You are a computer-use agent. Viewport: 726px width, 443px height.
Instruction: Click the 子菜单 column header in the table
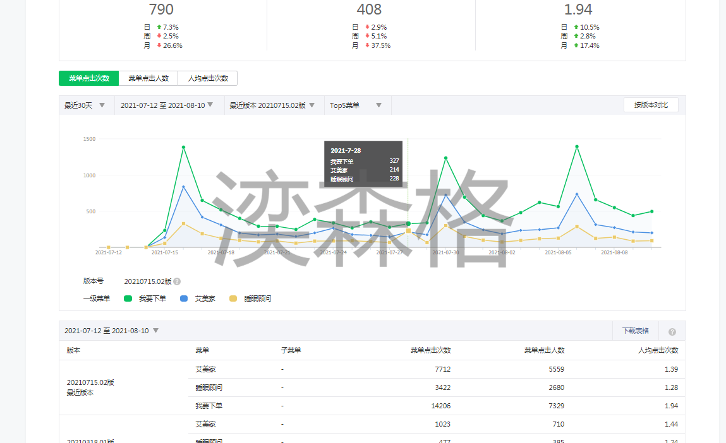(x=291, y=350)
